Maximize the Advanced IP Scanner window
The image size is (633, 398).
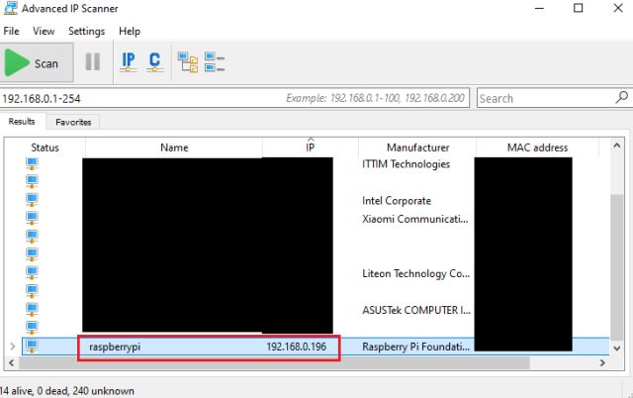[578, 8]
